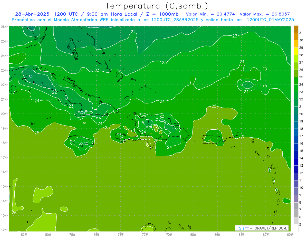Click the teal color scale segment between 19 and 20
308x238 pixels.
click(x=296, y=118)
